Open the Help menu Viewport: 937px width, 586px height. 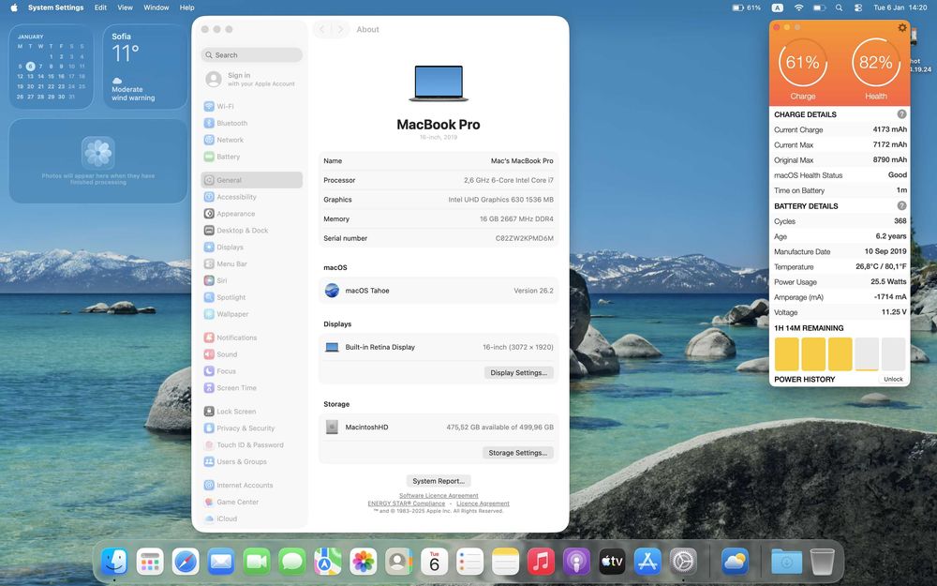pyautogui.click(x=187, y=8)
